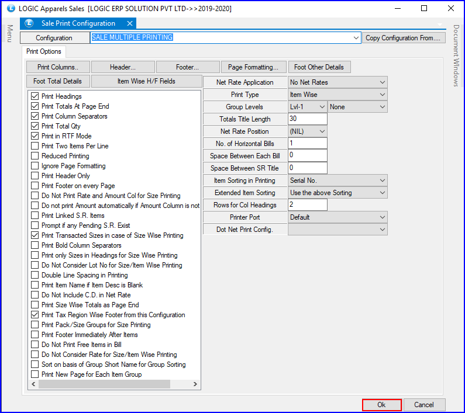Image resolution: width=465 pixels, height=413 pixels.
Task: Click the LOGIC app logo in title bar
Action: coord(11,8)
